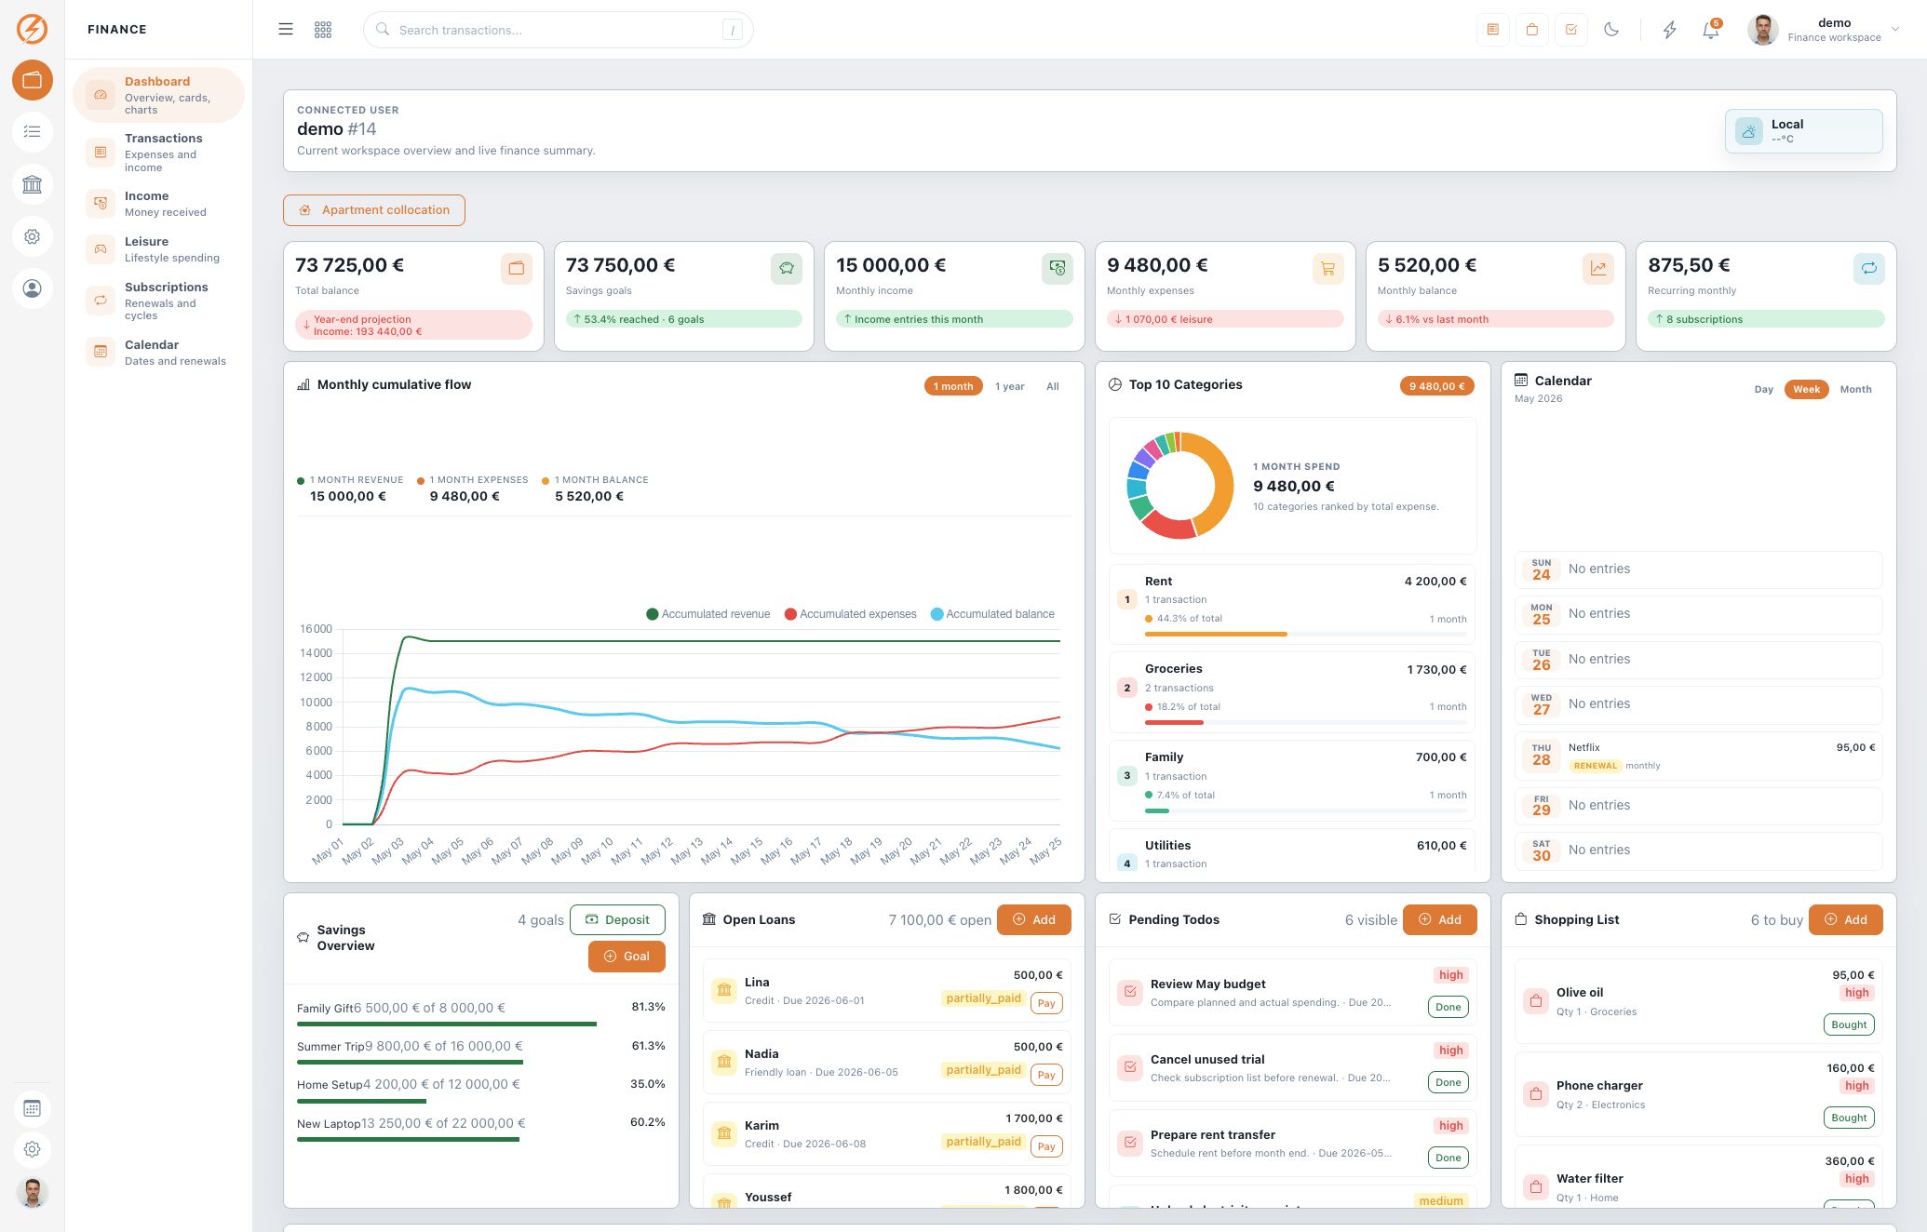The image size is (1927, 1232).
Task: Open Transactions in the sidebar
Action: point(158,153)
